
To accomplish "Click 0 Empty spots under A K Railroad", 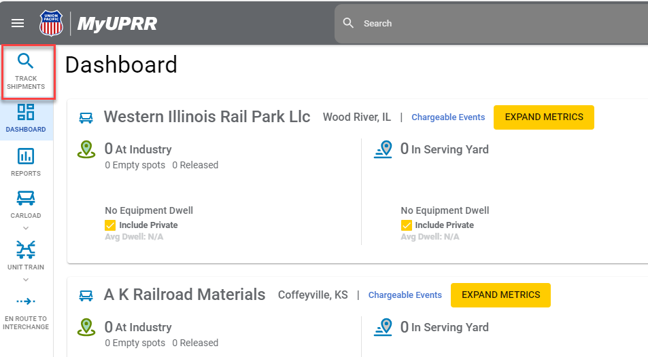I will point(135,343).
